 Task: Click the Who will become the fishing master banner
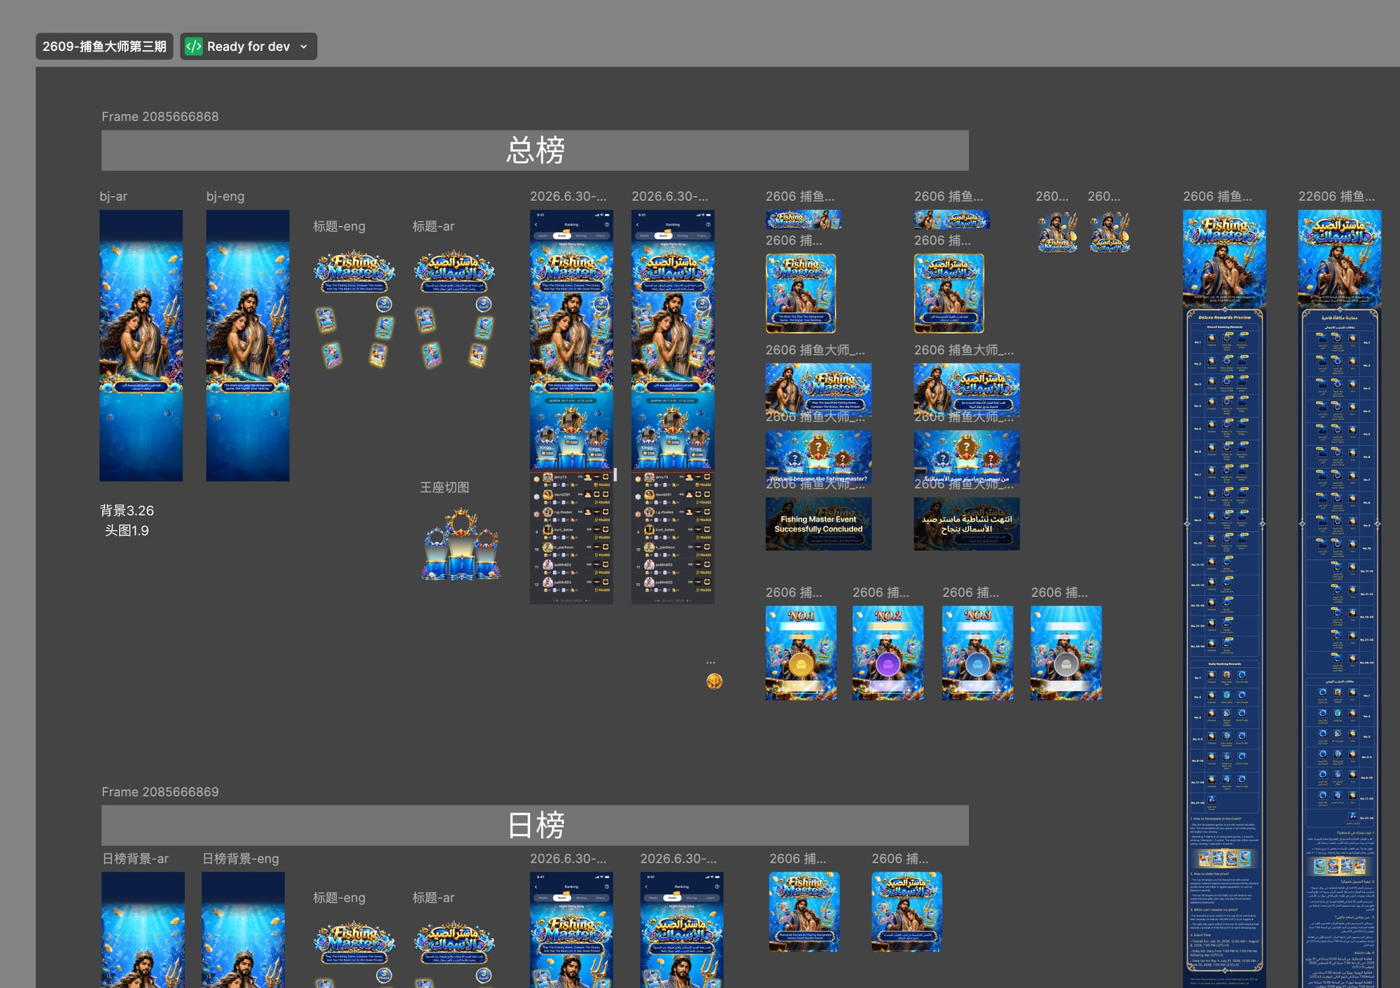point(818,457)
